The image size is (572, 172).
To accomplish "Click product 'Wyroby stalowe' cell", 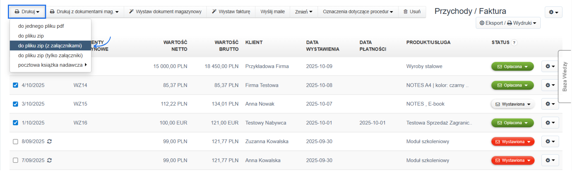I will 424,66.
